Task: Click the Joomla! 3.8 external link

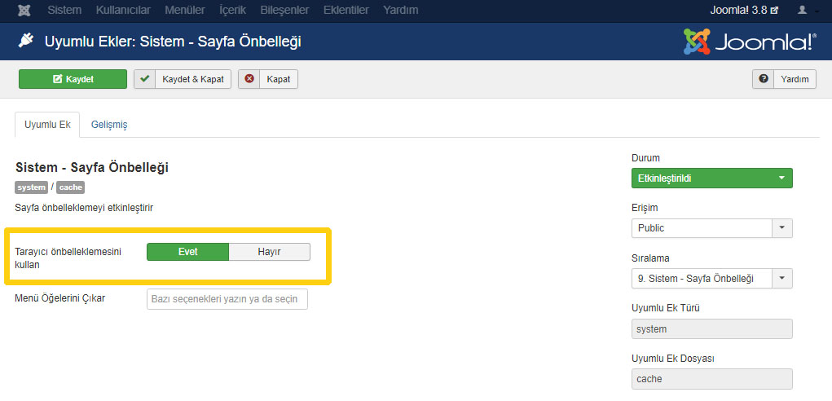Action: coord(745,11)
